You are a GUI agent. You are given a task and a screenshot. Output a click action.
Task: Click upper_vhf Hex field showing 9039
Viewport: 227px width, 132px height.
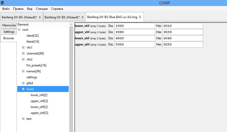pos(183,32)
